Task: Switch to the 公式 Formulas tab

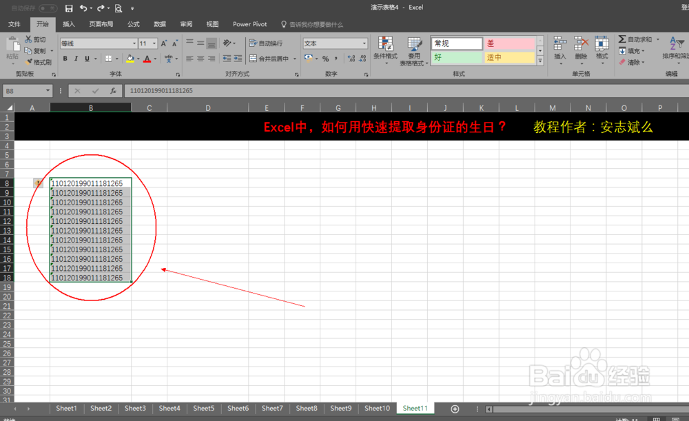Action: 134,24
